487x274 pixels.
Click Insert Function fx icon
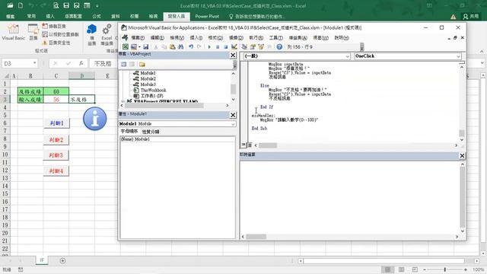coord(81,63)
